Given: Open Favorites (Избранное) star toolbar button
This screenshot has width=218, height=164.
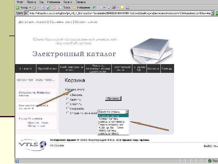Looking at the screenshot, I should click(x=82, y=8).
